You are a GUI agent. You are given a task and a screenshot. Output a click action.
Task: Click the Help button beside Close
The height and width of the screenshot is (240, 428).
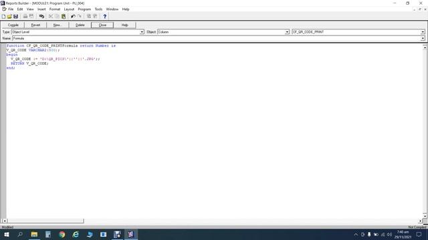point(125,25)
